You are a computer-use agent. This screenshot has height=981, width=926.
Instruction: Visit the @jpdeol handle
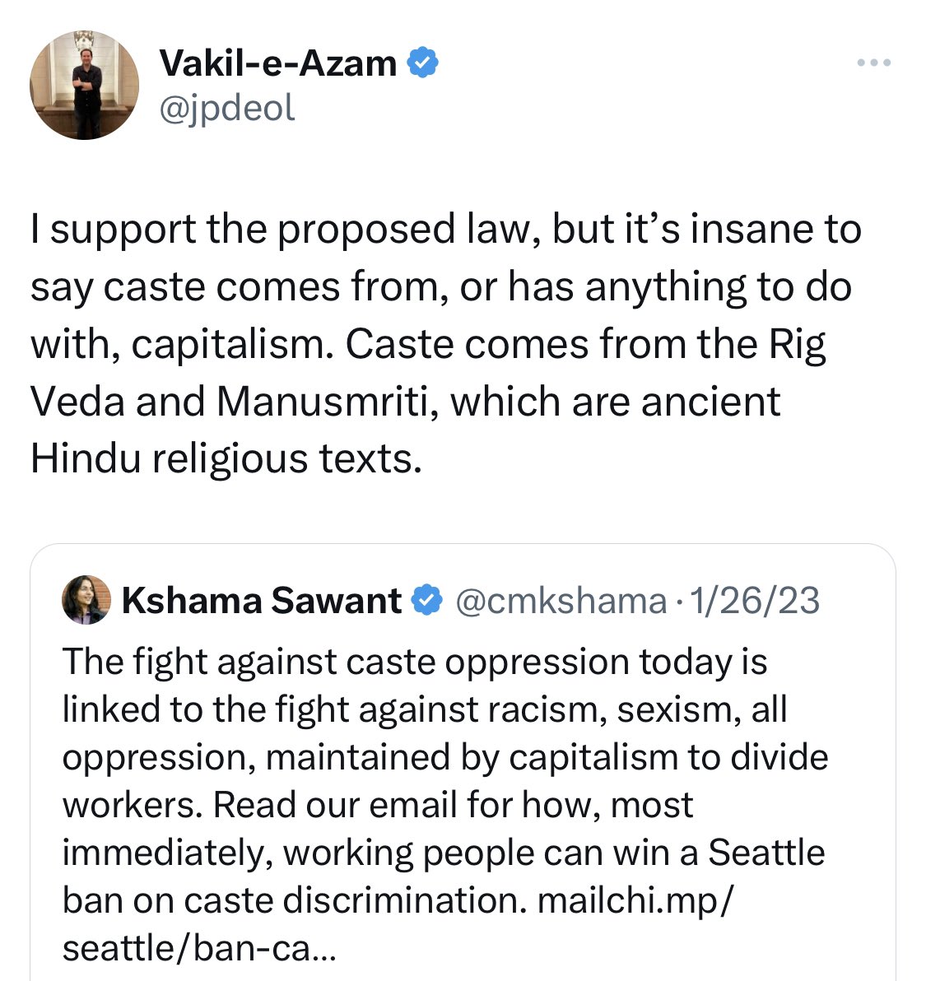click(x=226, y=108)
